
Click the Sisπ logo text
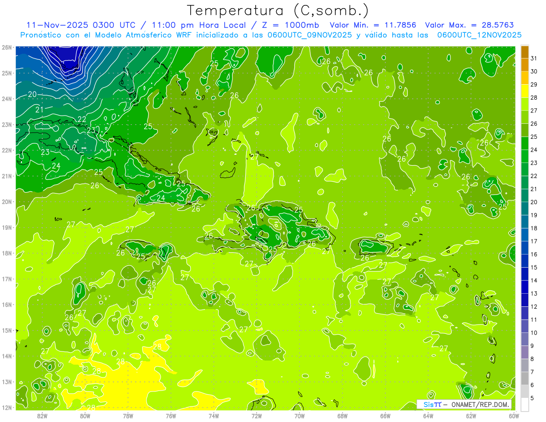point(432,404)
